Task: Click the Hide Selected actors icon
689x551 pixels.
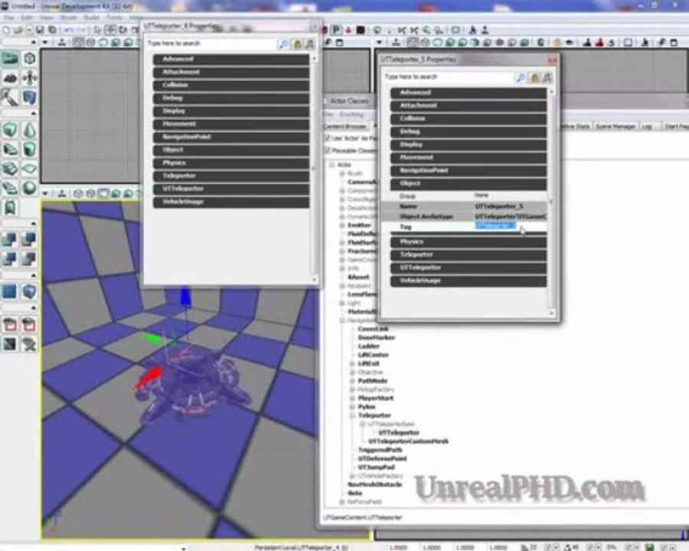Action: [x=29, y=324]
